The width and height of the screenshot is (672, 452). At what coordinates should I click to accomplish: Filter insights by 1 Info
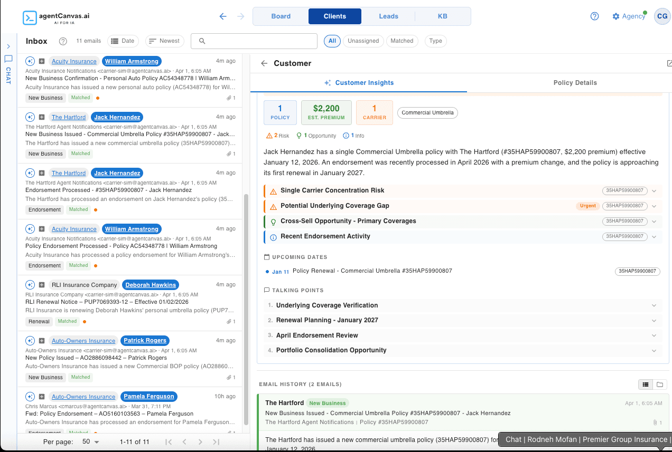353,136
